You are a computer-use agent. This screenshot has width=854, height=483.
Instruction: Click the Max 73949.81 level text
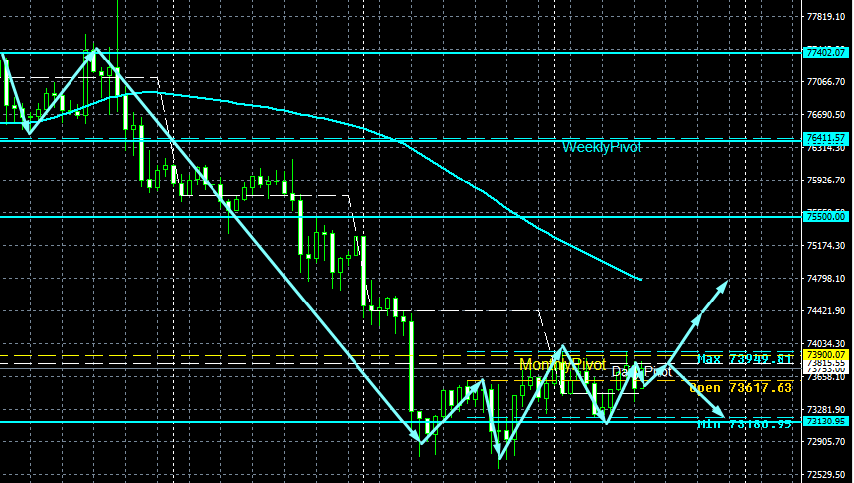point(745,359)
